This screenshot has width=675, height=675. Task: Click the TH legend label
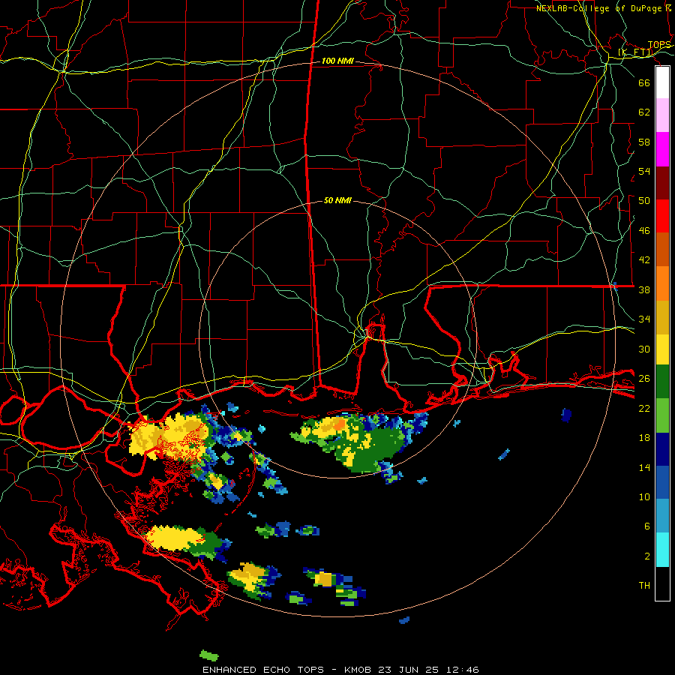644,586
